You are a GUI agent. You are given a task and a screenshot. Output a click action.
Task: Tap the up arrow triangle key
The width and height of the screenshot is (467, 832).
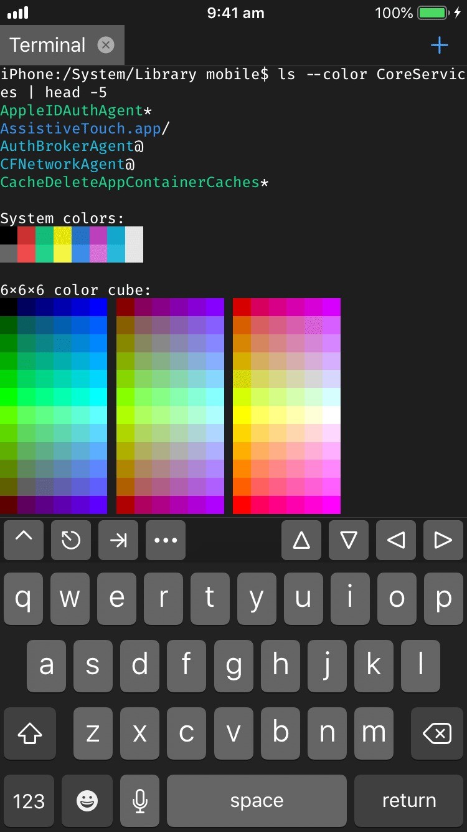(301, 539)
